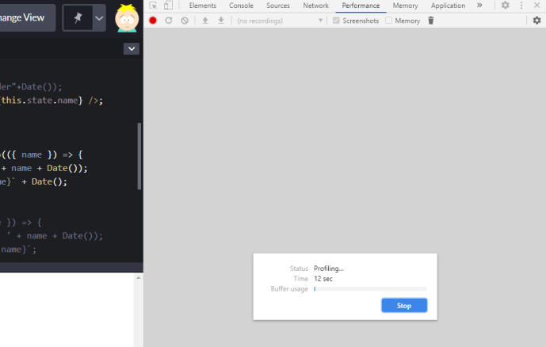Open the capture settings gear icon
This screenshot has height=347, width=546.
point(536,21)
